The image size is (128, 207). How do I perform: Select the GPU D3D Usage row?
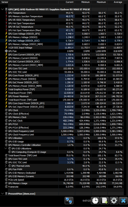point(62,142)
